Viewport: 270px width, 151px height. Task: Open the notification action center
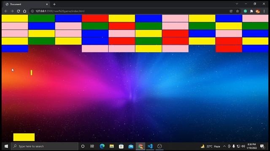262,146
